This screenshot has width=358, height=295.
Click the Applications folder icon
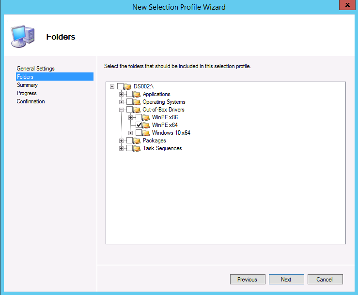click(x=137, y=94)
